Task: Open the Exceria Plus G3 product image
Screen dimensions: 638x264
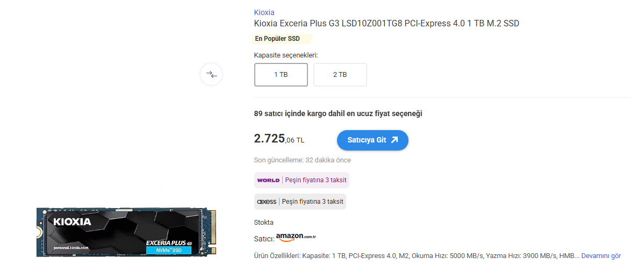Action: point(126,232)
